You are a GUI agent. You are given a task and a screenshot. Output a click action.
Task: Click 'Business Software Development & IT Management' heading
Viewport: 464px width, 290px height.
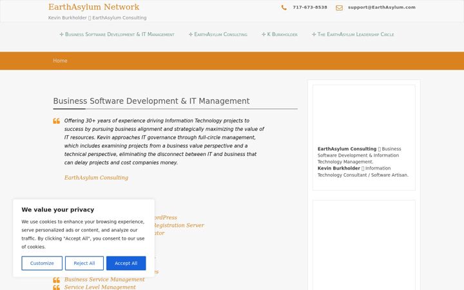pyautogui.click(x=151, y=101)
